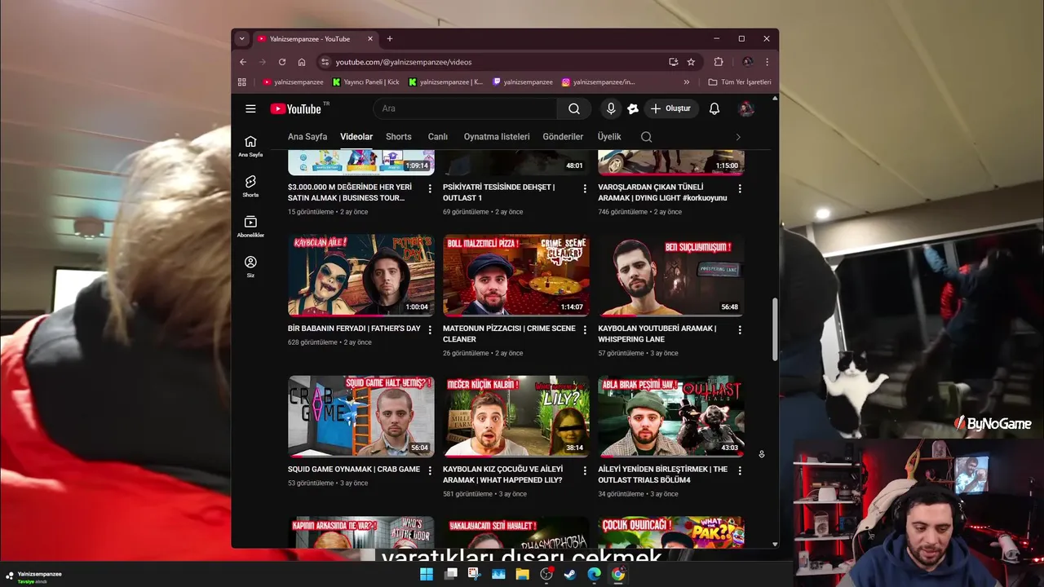Click the search magnifier button beside Ara
This screenshot has height=587, width=1044.
(x=574, y=108)
